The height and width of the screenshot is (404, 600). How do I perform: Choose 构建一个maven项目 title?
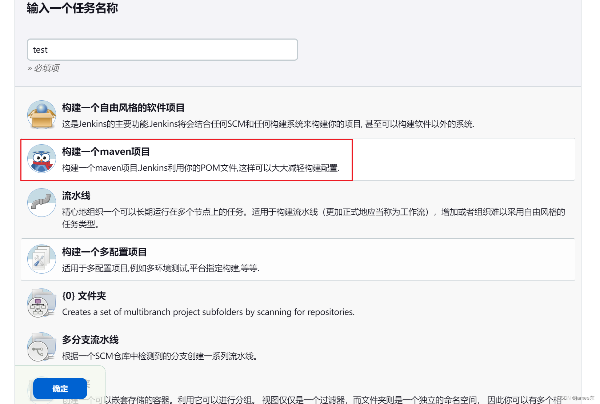pos(106,151)
